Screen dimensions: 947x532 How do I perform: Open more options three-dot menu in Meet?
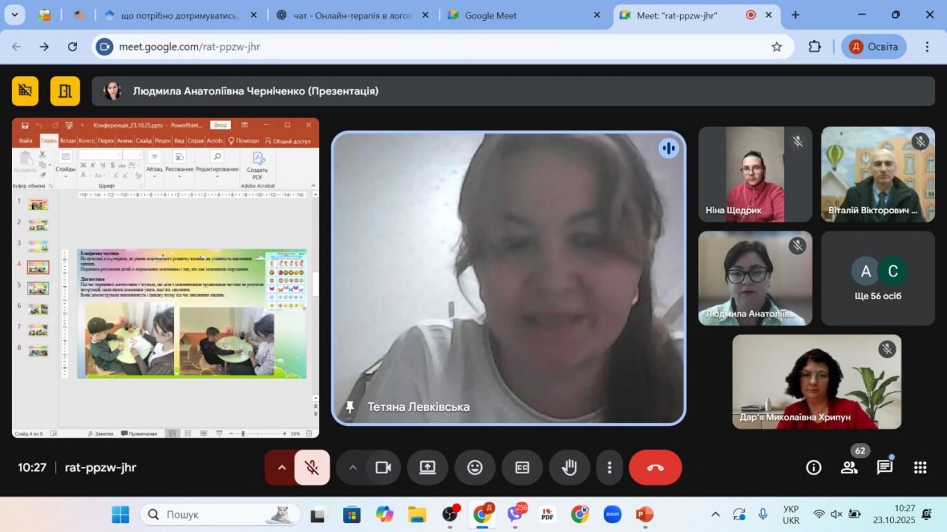[609, 468]
